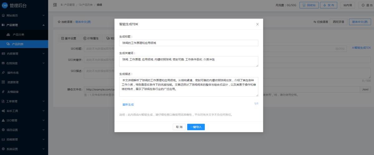Screen dimensions: 374x155
Task: Switch to the 基本设置 tab
Action: tap(69, 38)
